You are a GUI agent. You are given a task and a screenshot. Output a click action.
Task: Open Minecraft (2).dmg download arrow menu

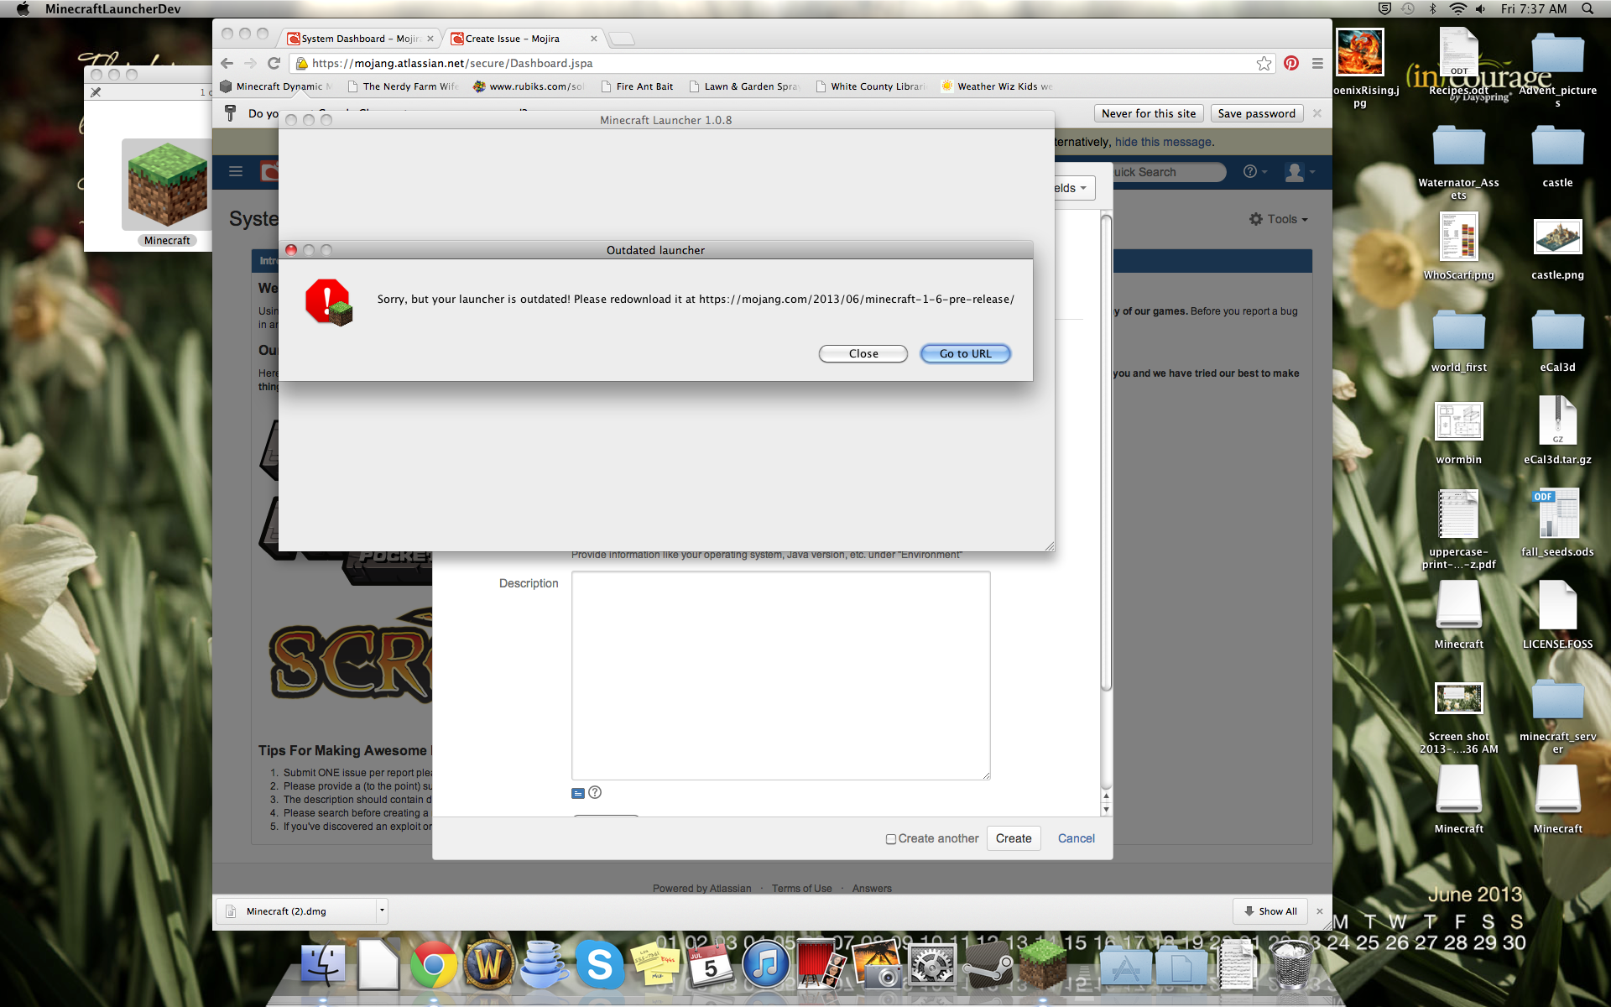pos(382,910)
